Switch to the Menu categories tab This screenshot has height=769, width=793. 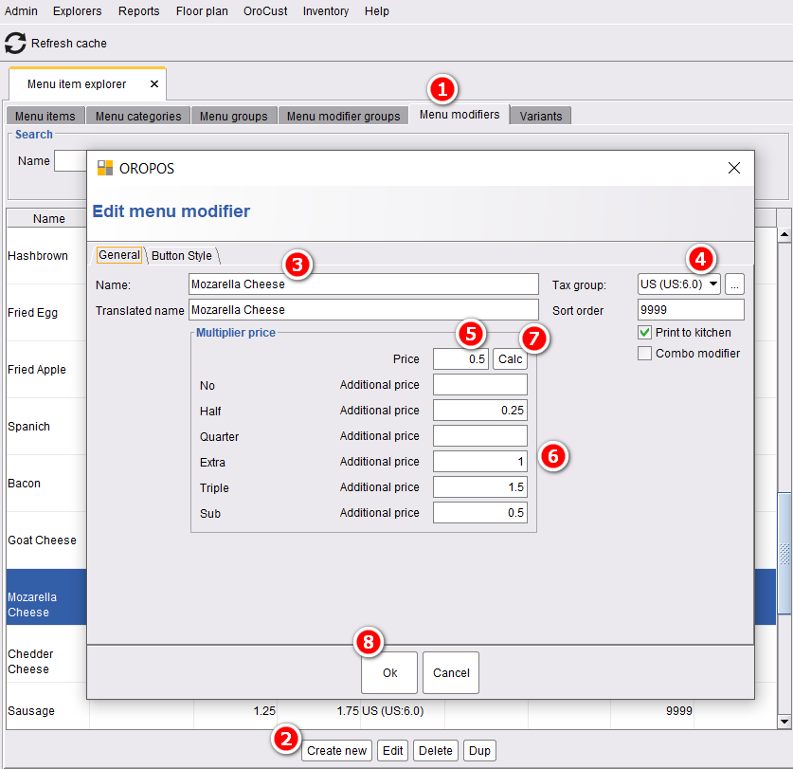[x=138, y=116]
